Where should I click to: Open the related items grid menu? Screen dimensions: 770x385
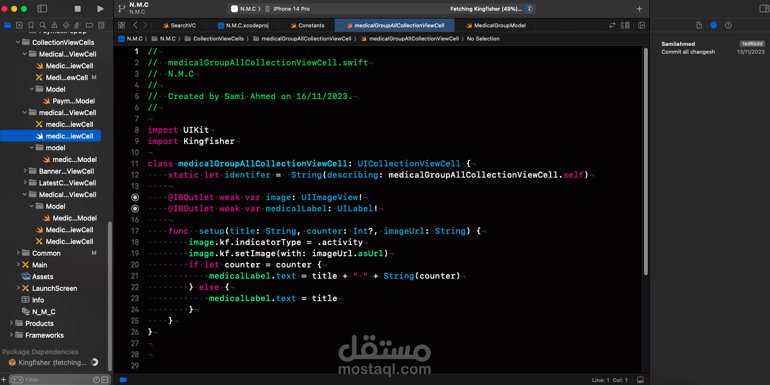[122, 25]
